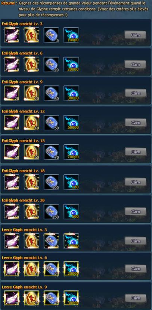152x310 pixels.
Task: Select blue flame orb showing 70000
Action: tap(71, 152)
